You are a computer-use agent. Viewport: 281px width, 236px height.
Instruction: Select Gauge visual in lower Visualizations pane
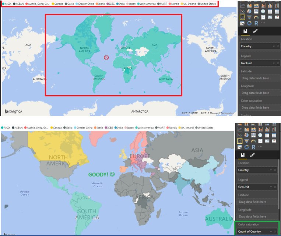253,141
